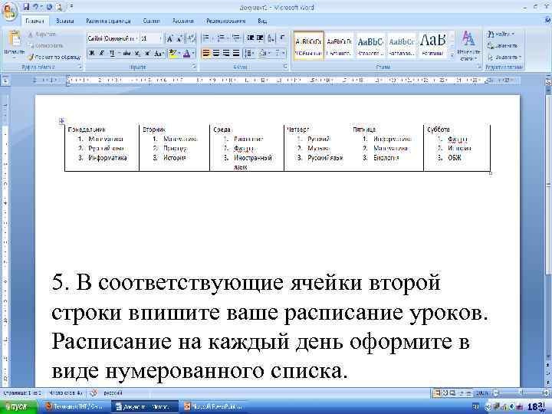Viewport: 552px width, 414px height.
Task: Open the line spacing menu
Action: tap(249, 53)
